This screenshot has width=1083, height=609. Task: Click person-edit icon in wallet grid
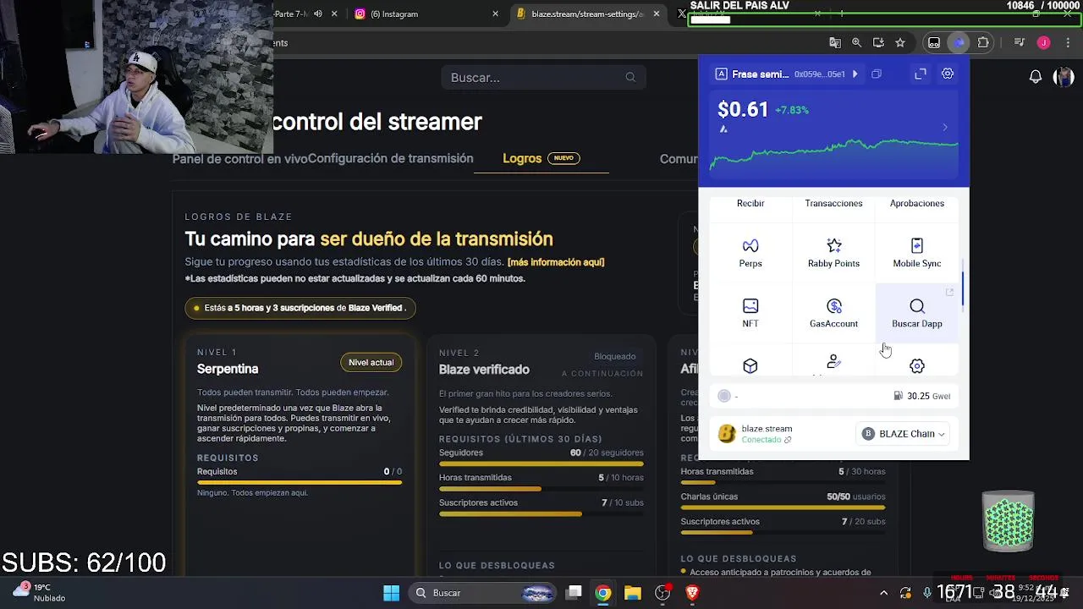[833, 362]
